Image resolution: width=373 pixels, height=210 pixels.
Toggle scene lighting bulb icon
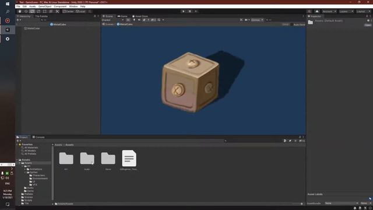(134, 20)
